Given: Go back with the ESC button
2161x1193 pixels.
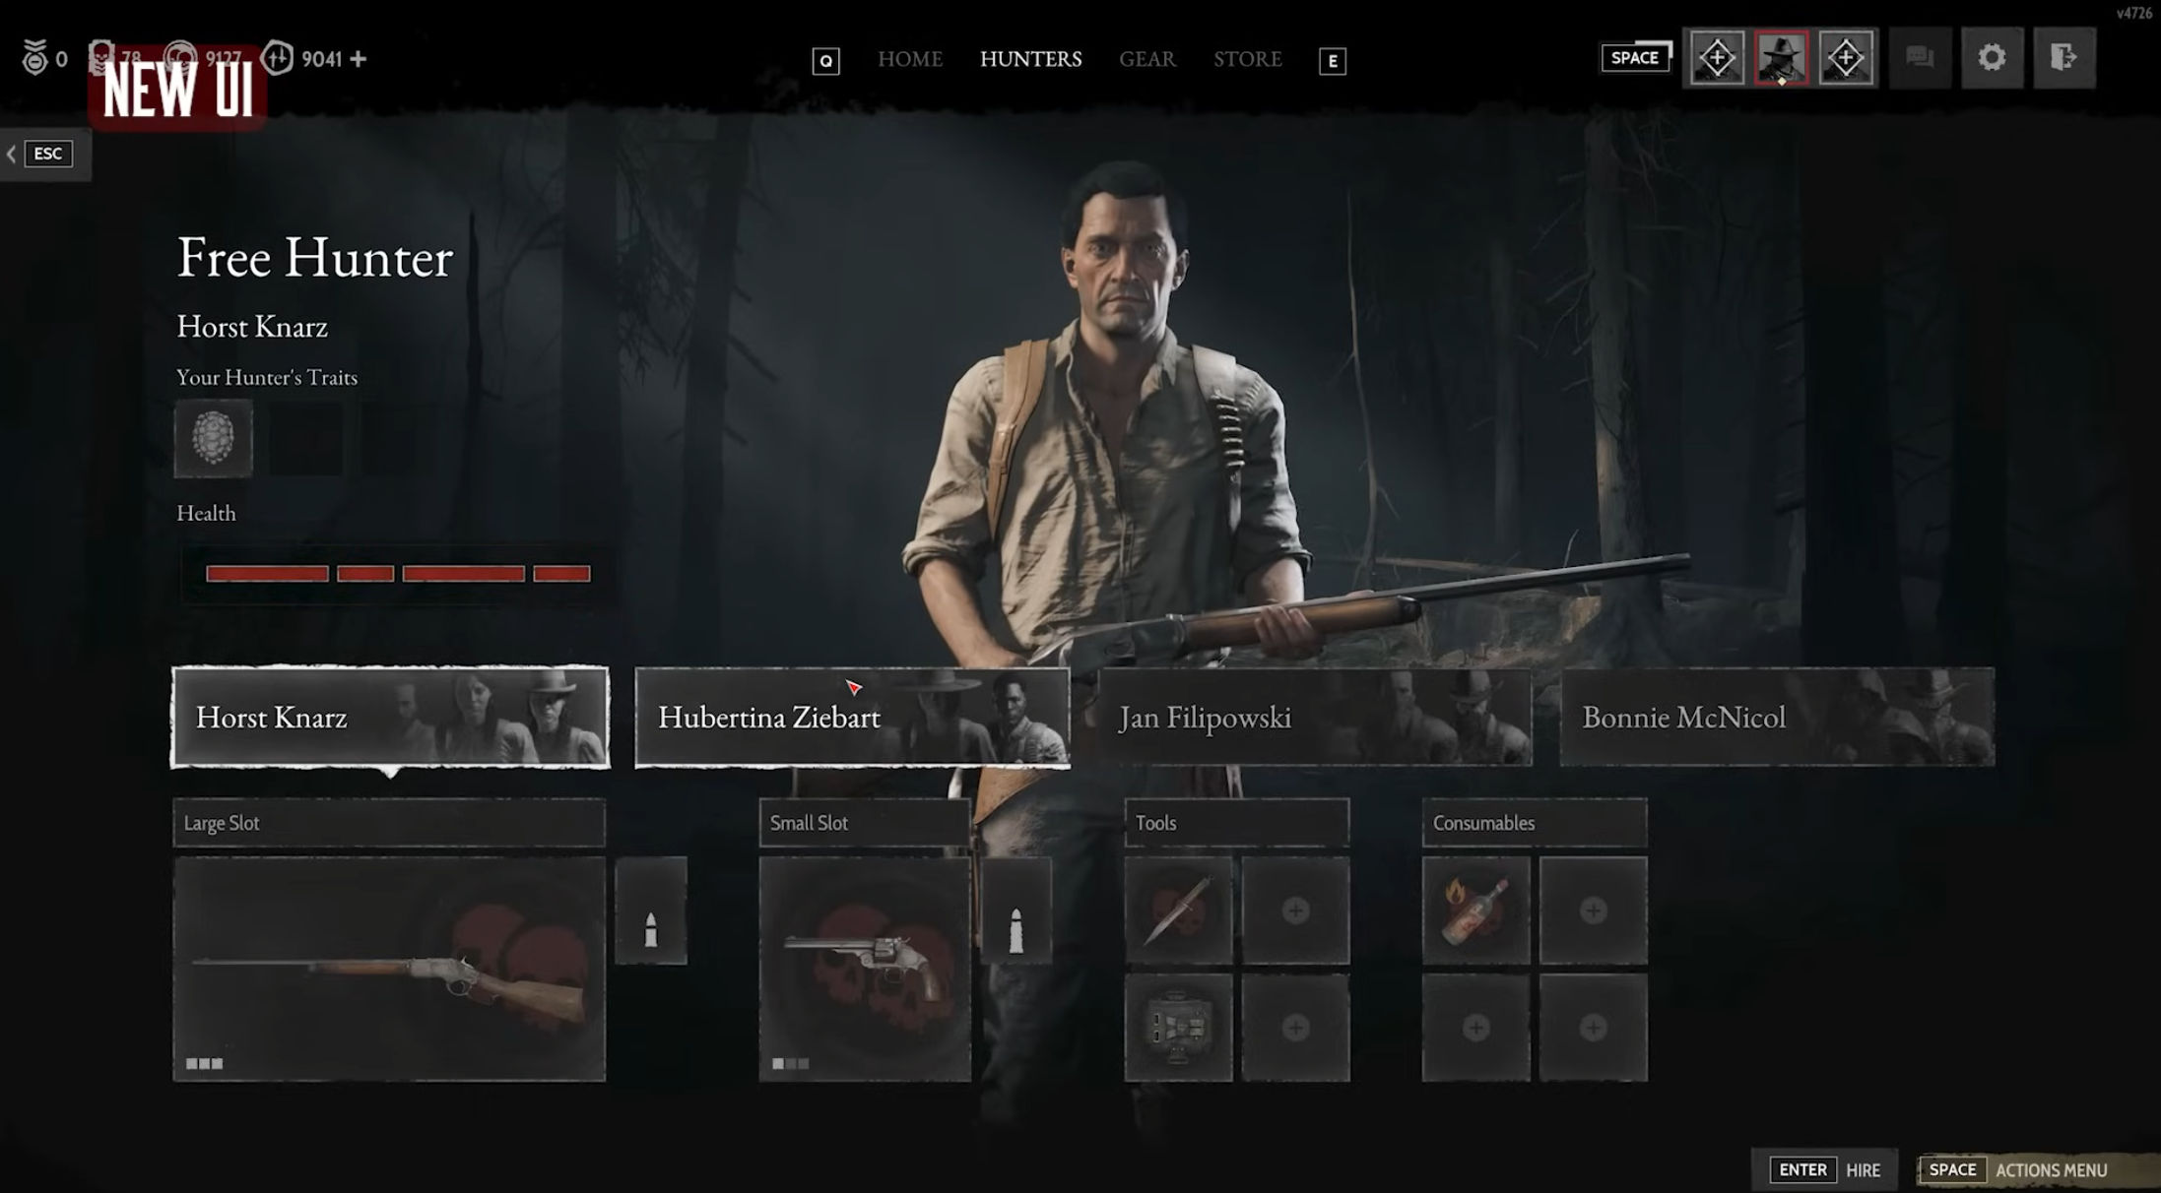Looking at the screenshot, I should click(45, 154).
